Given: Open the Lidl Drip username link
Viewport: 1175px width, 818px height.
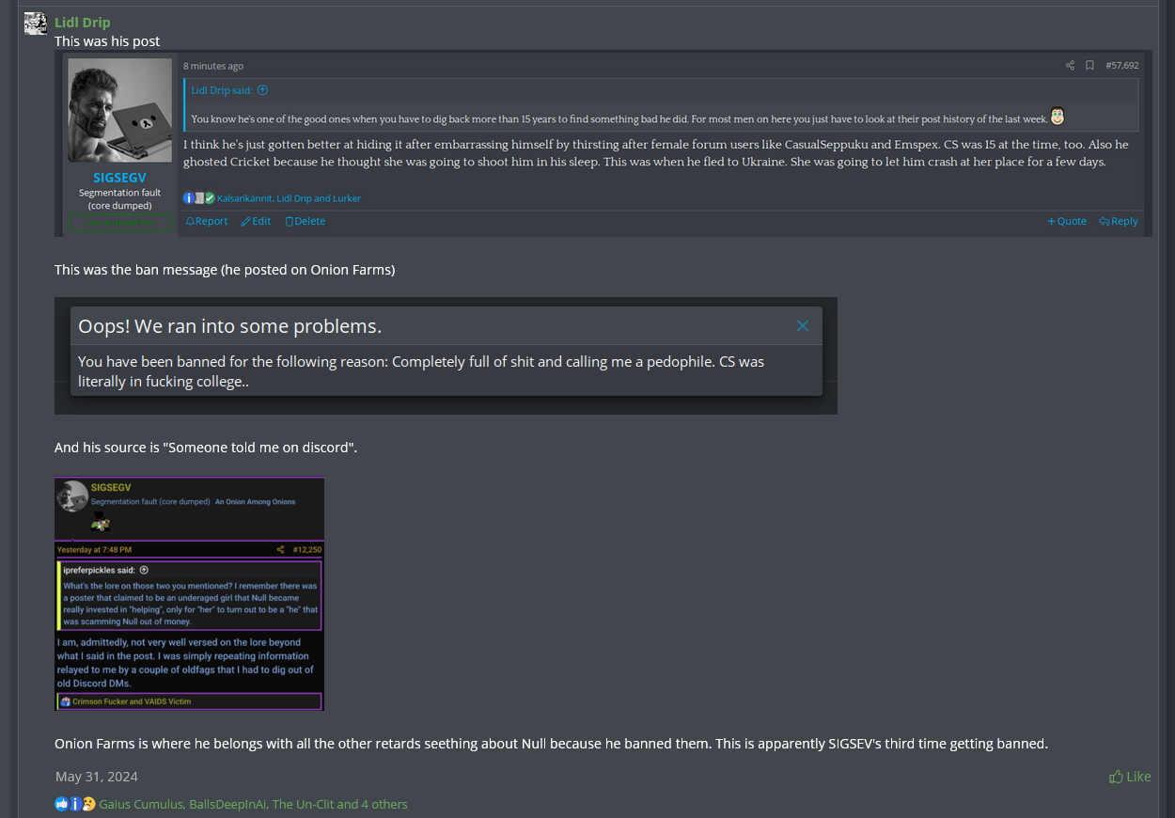Looking at the screenshot, I should point(83,23).
